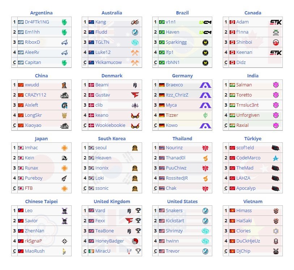The image size is (294, 270).
Task: Click the Japan flag beside Imhac
Action: point(21,148)
